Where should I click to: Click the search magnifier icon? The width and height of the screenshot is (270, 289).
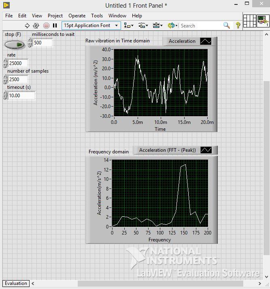[x=226, y=25]
